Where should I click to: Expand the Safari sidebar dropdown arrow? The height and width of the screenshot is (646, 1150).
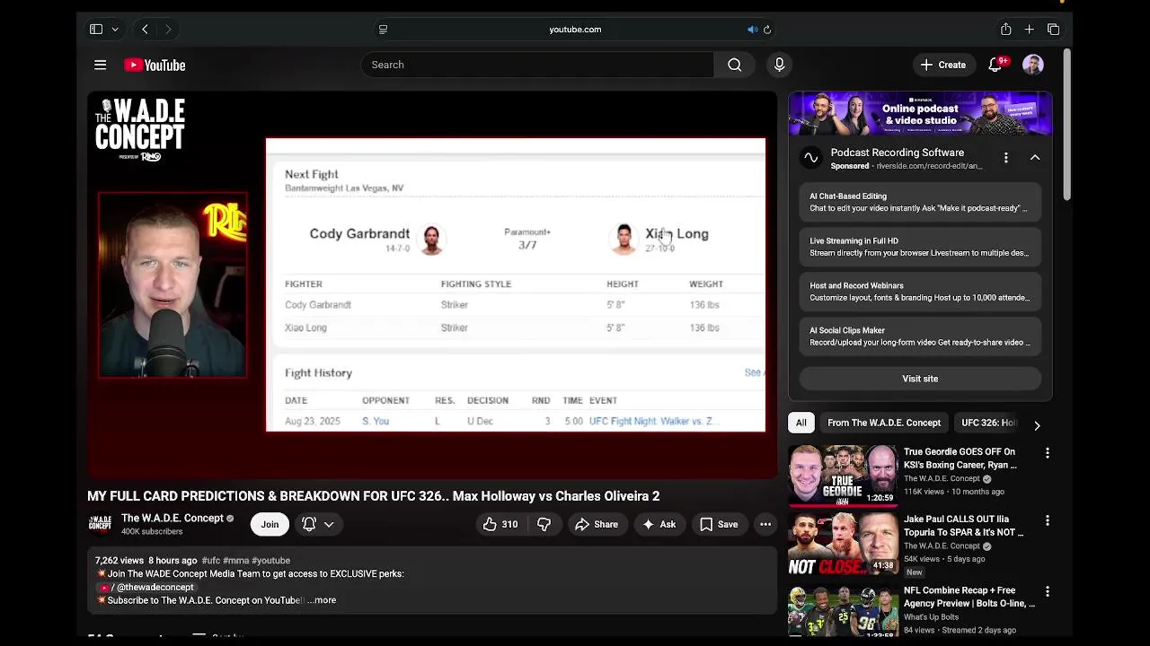tap(115, 30)
